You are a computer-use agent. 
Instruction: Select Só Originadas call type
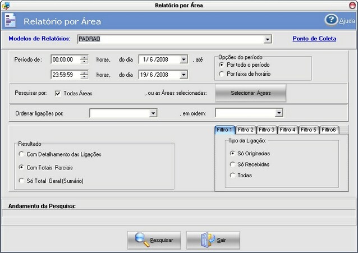tap(232, 153)
